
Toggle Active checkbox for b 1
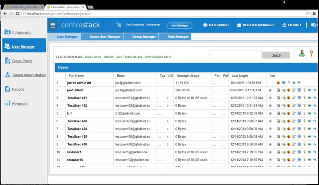click(270, 113)
